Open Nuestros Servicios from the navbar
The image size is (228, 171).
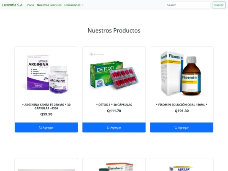tap(49, 5)
